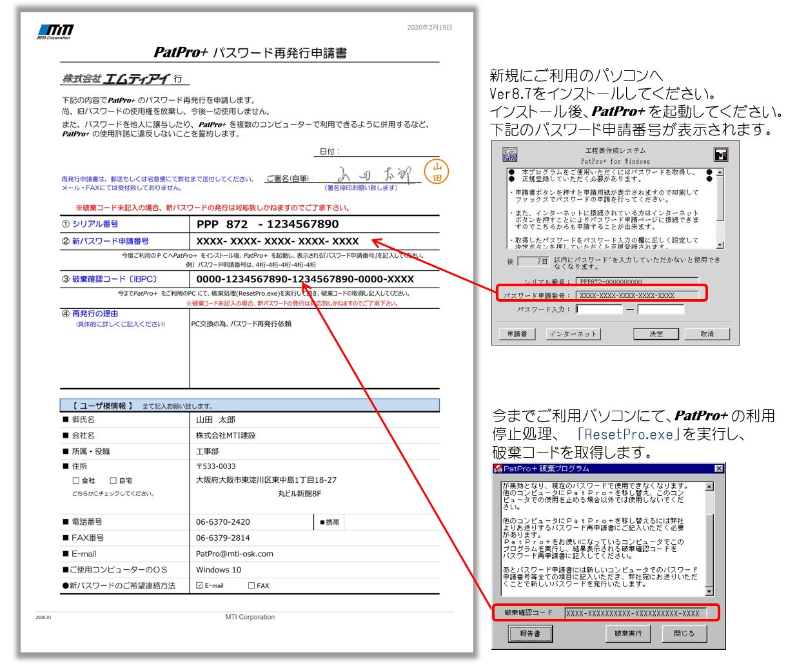Click the PatPro+ 破棄プログラム title bar icon
Image resolution: width=797 pixels, height=664 pixels.
point(498,469)
